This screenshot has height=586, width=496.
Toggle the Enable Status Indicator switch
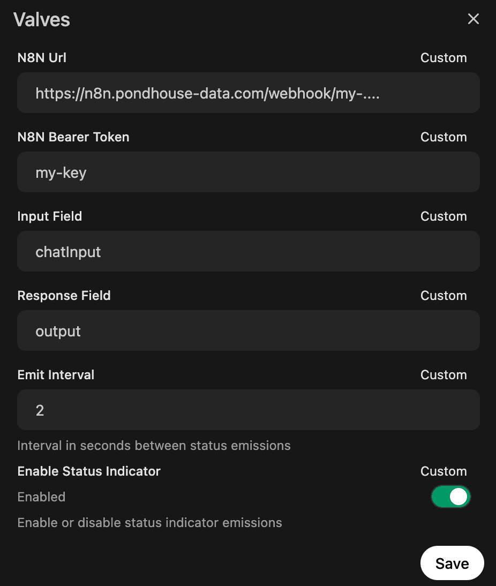pos(451,497)
